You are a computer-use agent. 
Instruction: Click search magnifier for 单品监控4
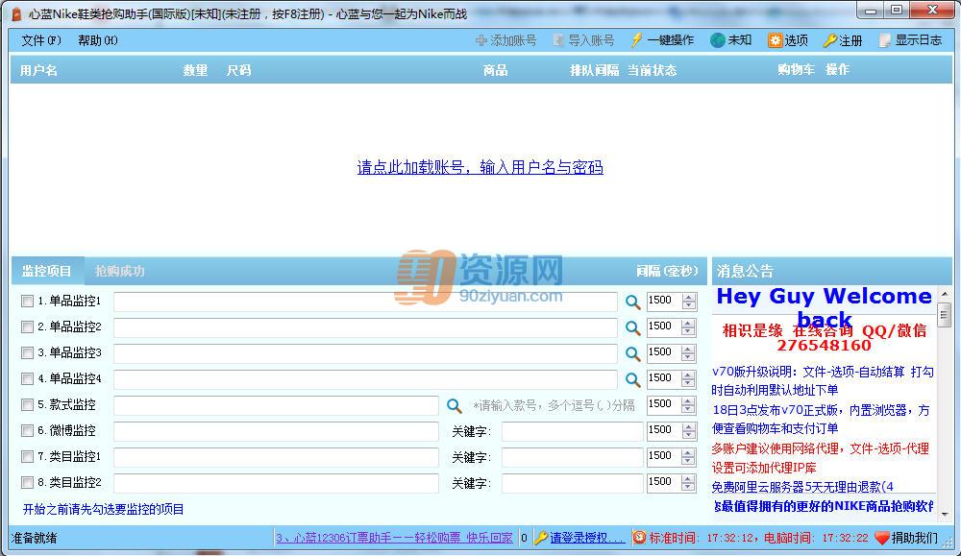tap(632, 379)
